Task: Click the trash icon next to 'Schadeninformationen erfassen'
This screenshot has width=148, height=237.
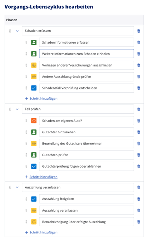Action: click(x=138, y=42)
